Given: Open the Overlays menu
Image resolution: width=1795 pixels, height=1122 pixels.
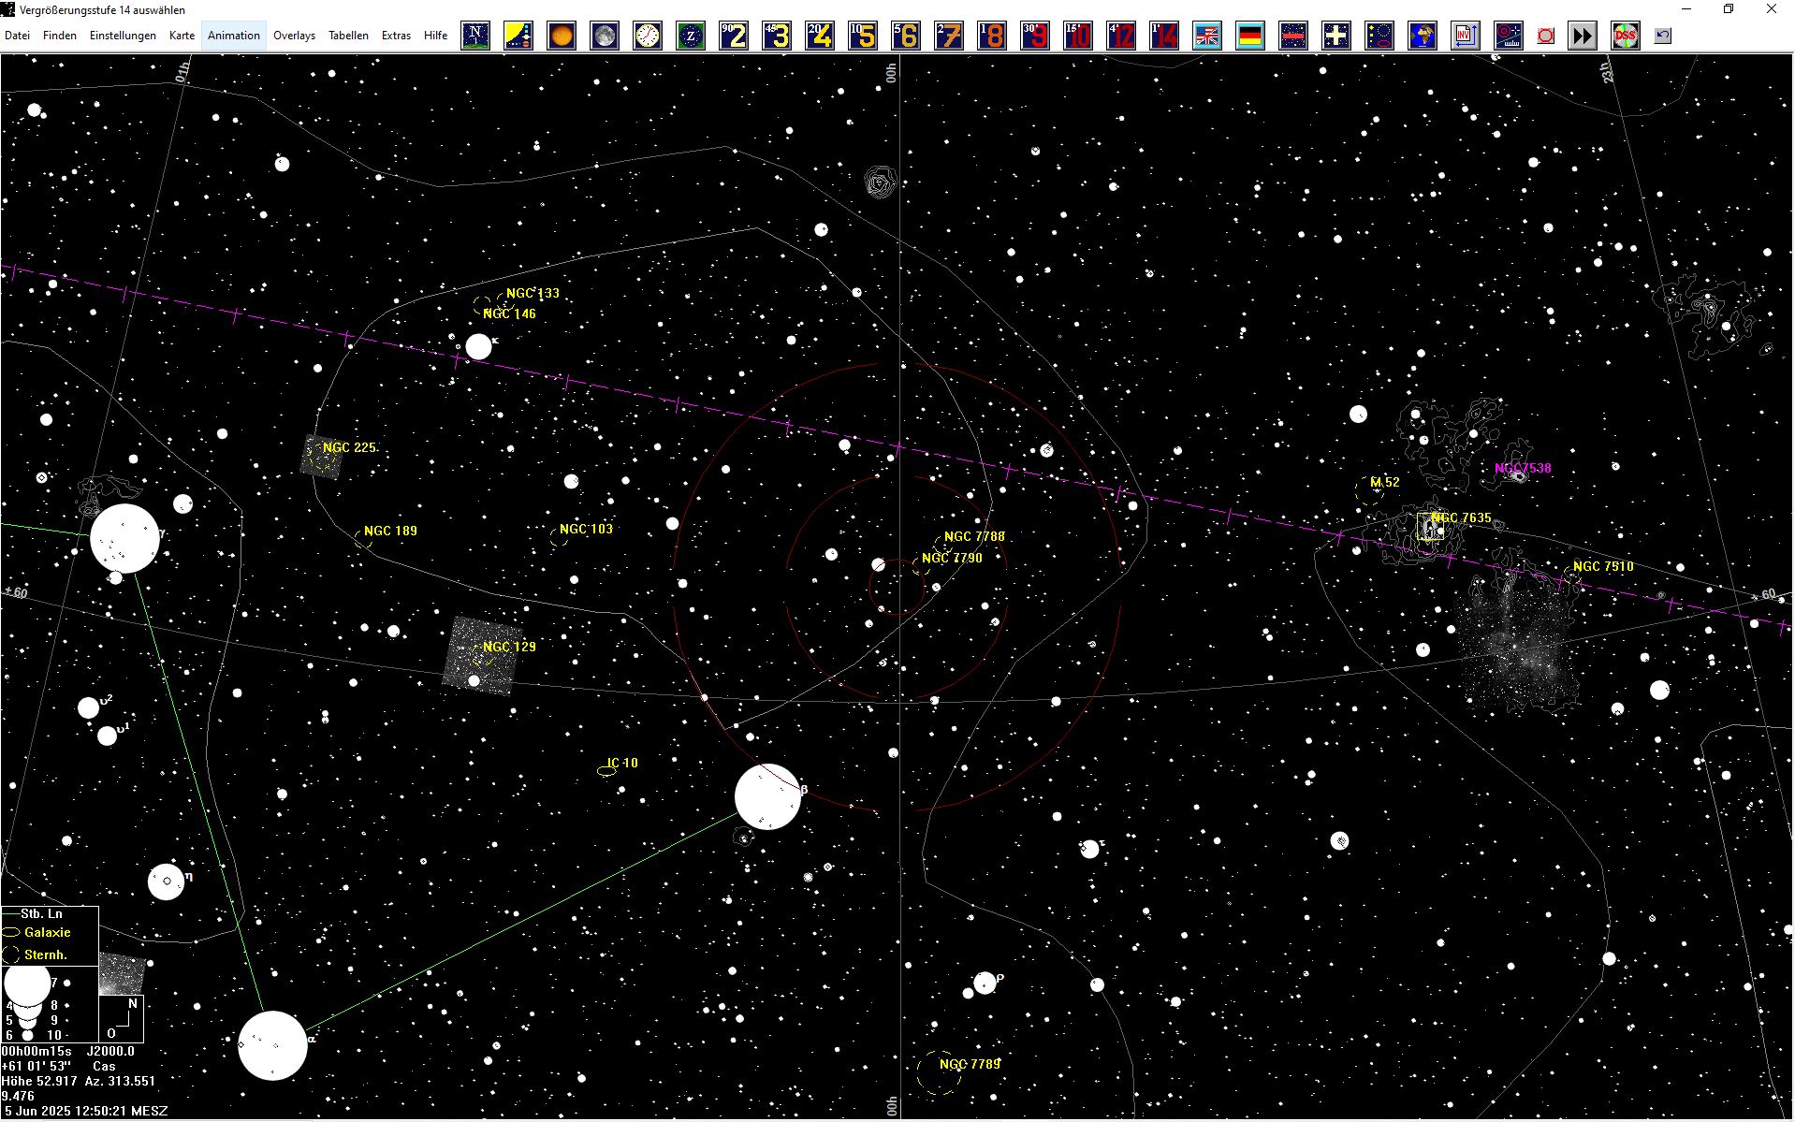Looking at the screenshot, I should click(294, 36).
